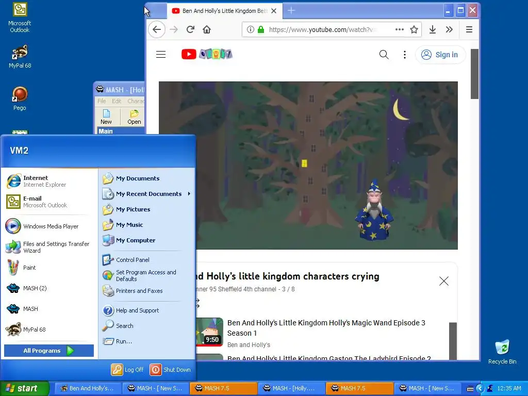
Task: Show site information for YouTube
Action: pos(250,29)
